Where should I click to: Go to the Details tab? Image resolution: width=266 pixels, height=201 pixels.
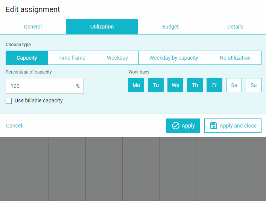[235, 27]
